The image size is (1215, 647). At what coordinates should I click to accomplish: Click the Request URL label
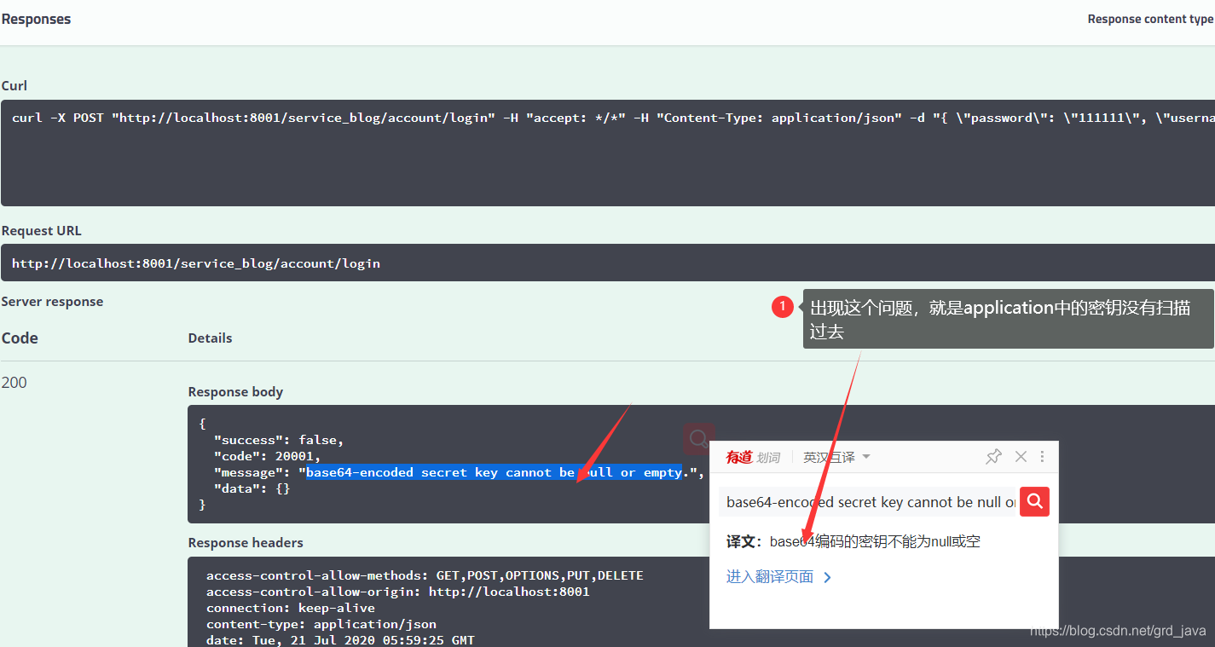[42, 231]
